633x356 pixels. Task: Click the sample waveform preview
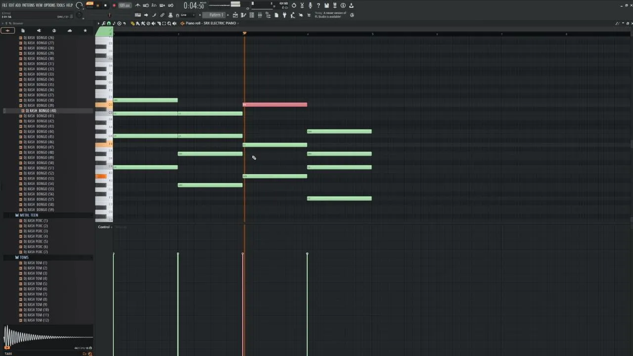[x=47, y=337]
